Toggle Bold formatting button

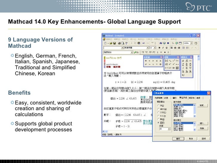click(159, 48)
